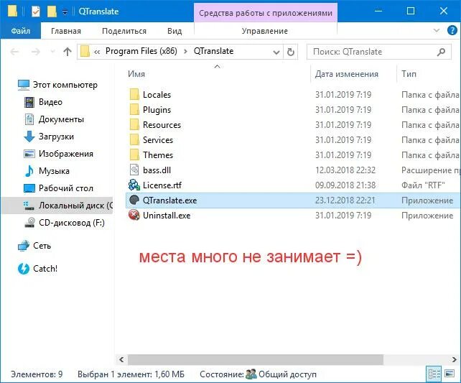Select Рабочий стол in the navigation pane
This screenshot has height=383, width=461.
66,188
